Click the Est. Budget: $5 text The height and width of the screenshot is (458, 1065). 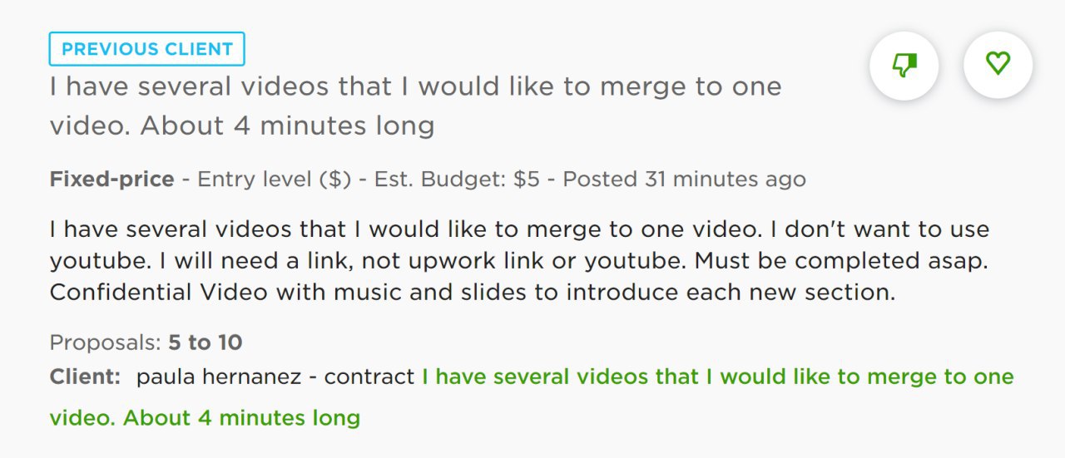click(457, 180)
